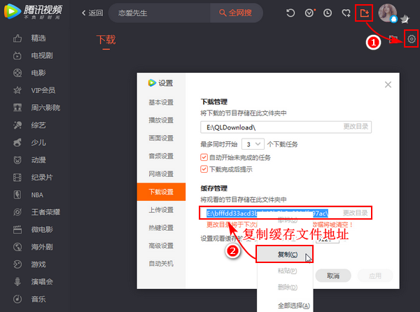Open the VIP badge icon in toolbar
The width and height of the screenshot is (420, 312).
309,13
